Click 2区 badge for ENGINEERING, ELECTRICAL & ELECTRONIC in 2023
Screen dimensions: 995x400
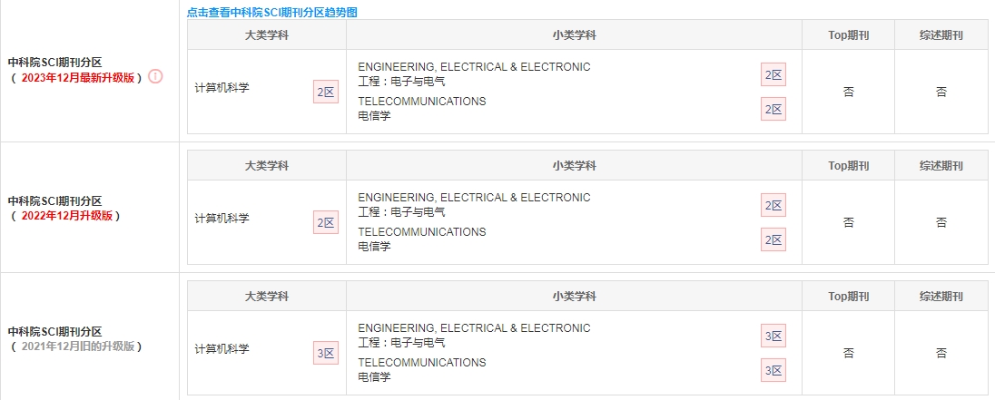773,74
